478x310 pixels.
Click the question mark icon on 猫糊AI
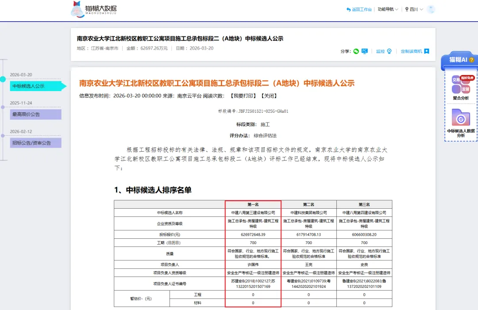pyautogui.click(x=472, y=60)
